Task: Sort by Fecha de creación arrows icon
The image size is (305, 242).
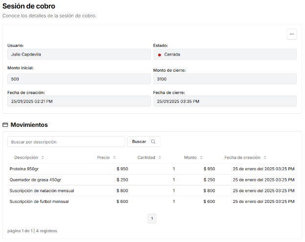Action: point(265,158)
